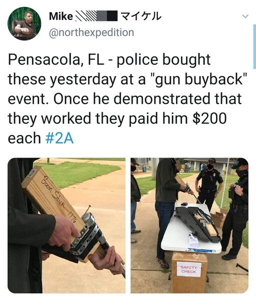The image size is (256, 300).
Task: Open the tweet options chevron menu
Action: click(x=245, y=16)
